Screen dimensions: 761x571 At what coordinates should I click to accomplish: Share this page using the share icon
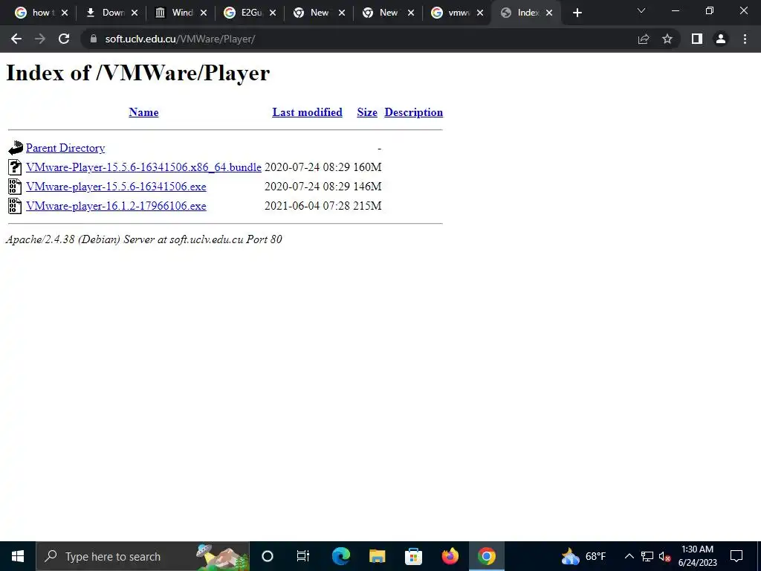pos(644,39)
